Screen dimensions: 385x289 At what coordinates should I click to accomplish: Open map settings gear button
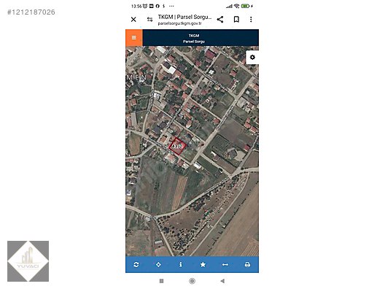pos(252,57)
